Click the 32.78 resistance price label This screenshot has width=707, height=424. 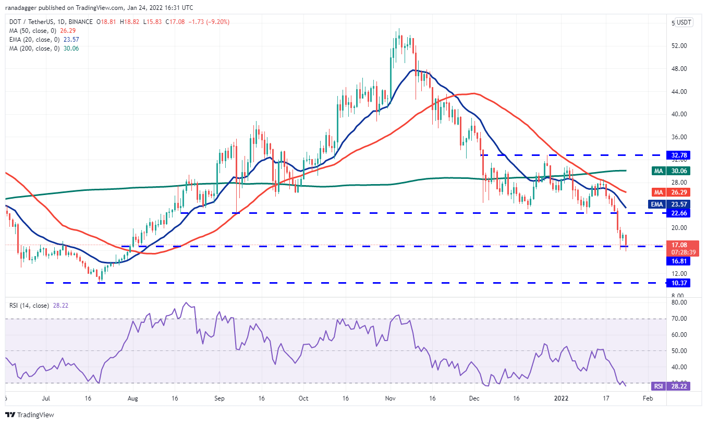tap(678, 155)
